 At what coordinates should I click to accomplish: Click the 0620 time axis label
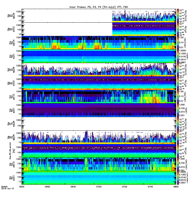tap(47, 187)
